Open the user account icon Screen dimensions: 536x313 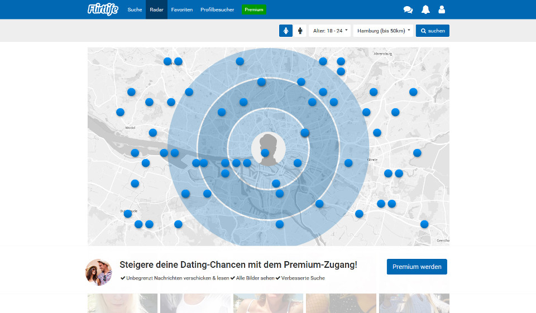(442, 9)
